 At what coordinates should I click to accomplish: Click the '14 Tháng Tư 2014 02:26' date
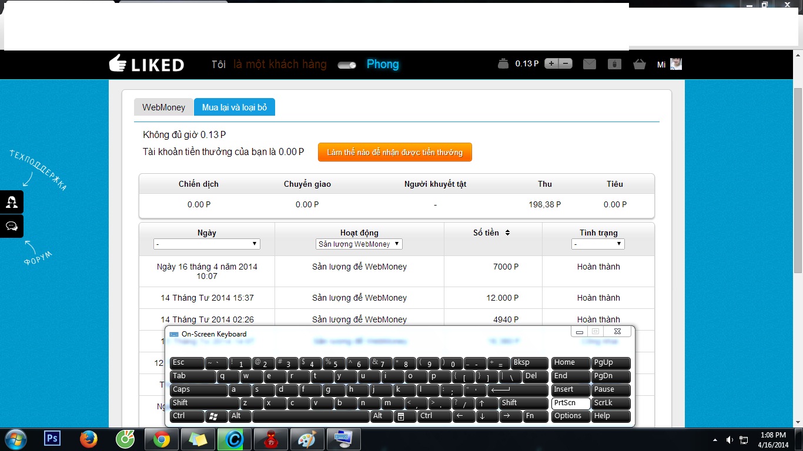[x=208, y=319]
